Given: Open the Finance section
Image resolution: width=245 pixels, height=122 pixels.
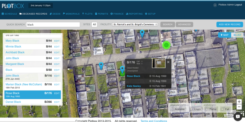Looking at the screenshot, I should pyautogui.click(x=117, y=14).
